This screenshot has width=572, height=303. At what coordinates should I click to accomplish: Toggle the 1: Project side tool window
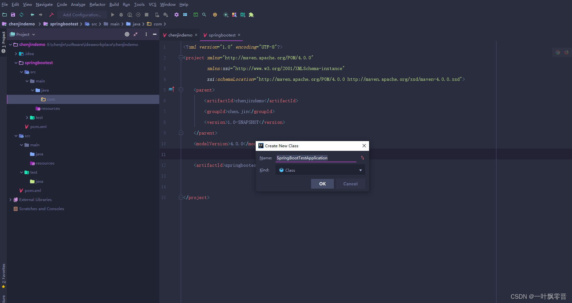pyautogui.click(x=4, y=42)
